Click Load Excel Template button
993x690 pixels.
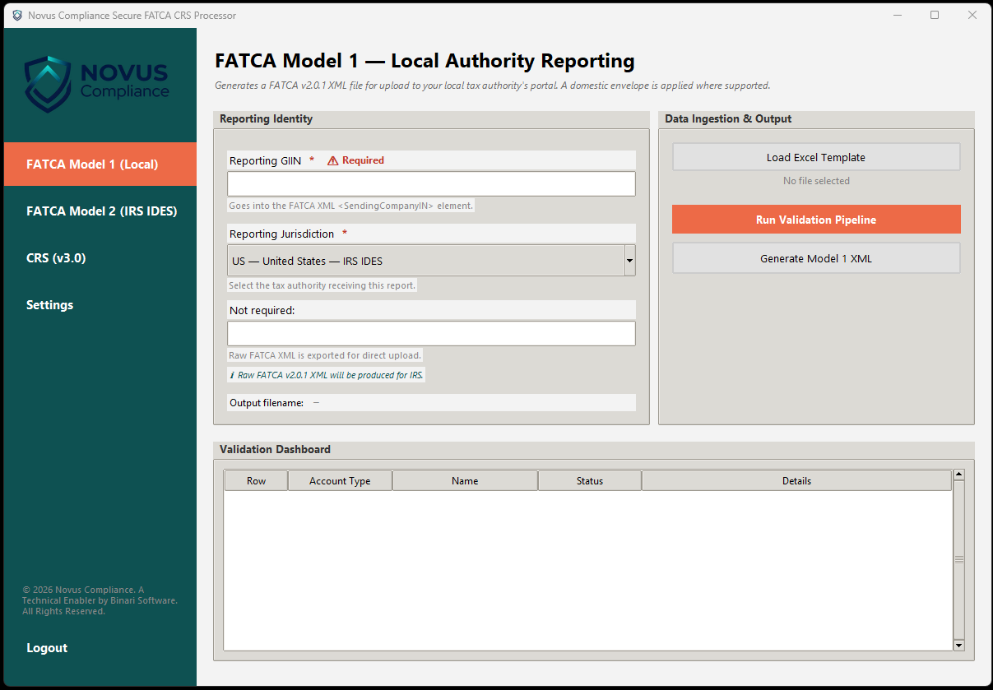tap(816, 157)
